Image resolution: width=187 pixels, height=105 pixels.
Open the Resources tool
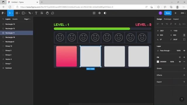42,13
